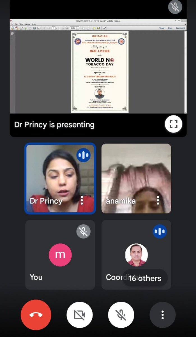Click the zoom out minus icon in Adobe Reader
This screenshot has height=337, width=196.
coord(63,28)
